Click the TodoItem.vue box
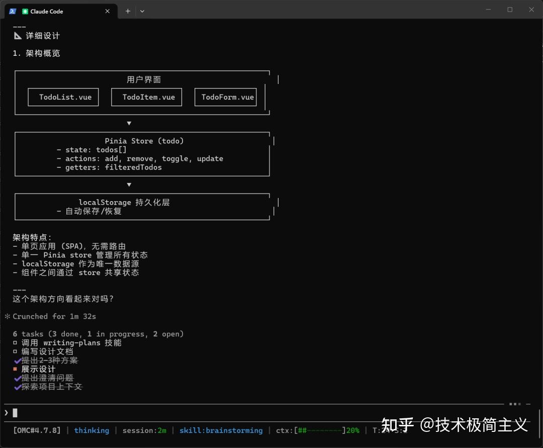The image size is (543, 448). (146, 97)
